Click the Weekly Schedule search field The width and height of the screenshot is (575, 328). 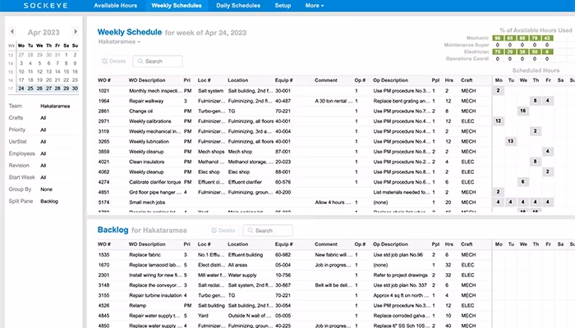(x=158, y=61)
